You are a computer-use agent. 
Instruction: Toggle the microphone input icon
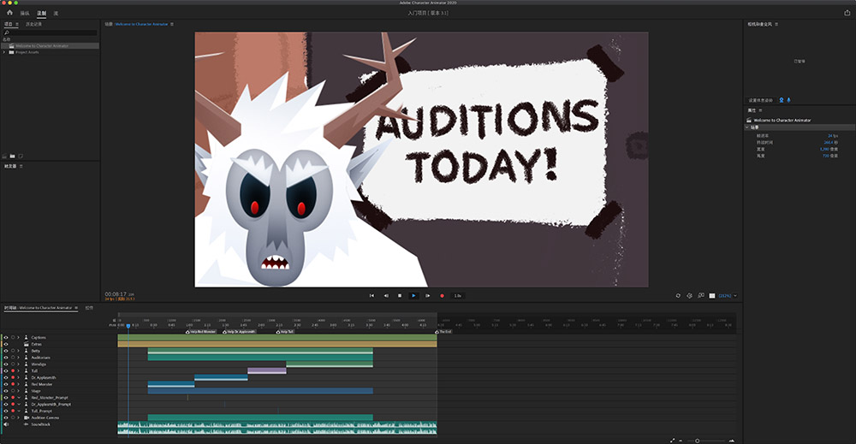[x=788, y=100]
